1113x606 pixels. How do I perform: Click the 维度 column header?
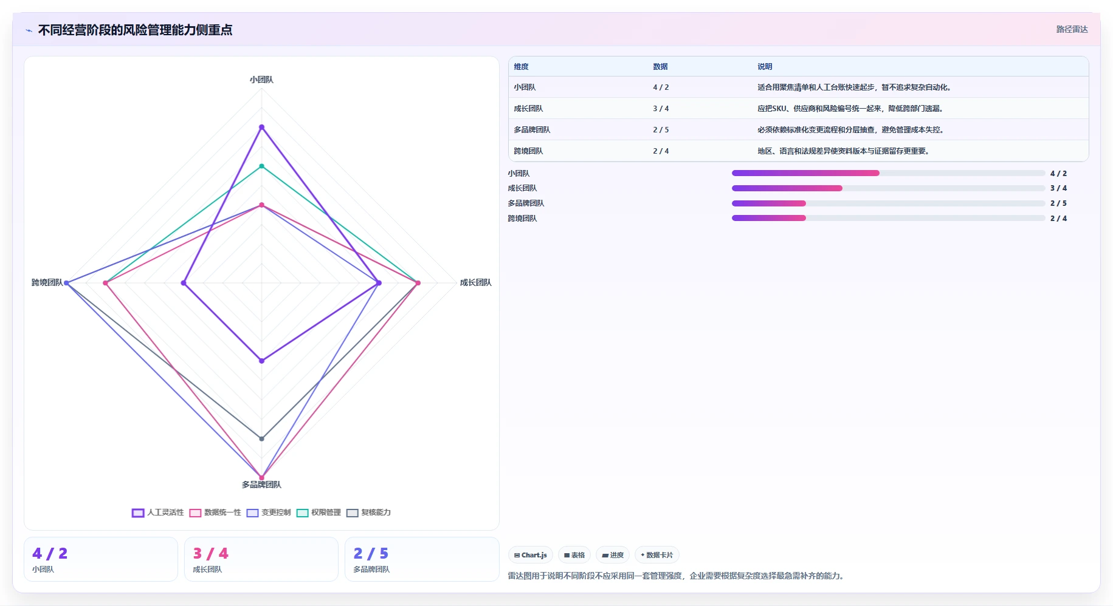(521, 67)
